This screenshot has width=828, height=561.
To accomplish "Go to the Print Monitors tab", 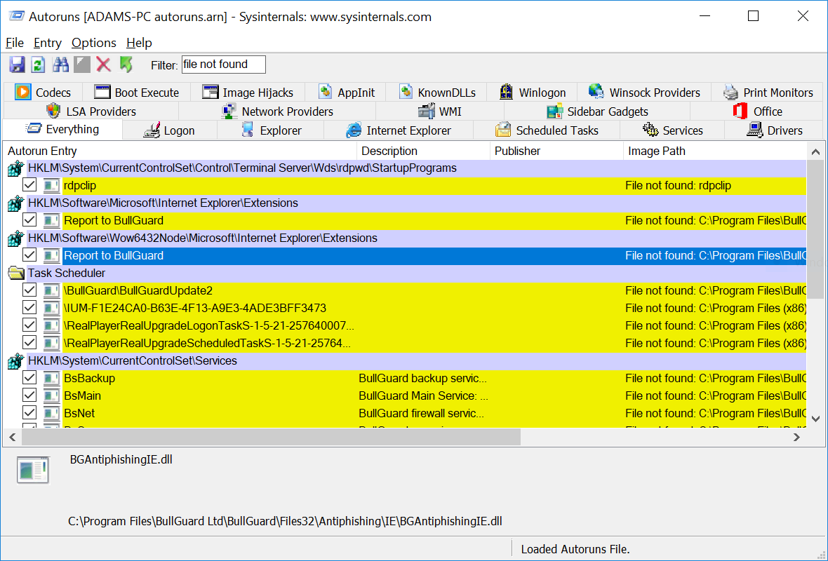I will pos(768,93).
